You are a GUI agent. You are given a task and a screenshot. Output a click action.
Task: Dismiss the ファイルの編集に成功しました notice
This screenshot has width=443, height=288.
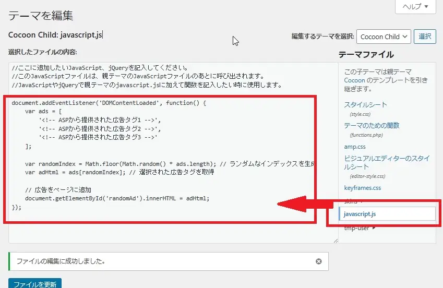319,261
